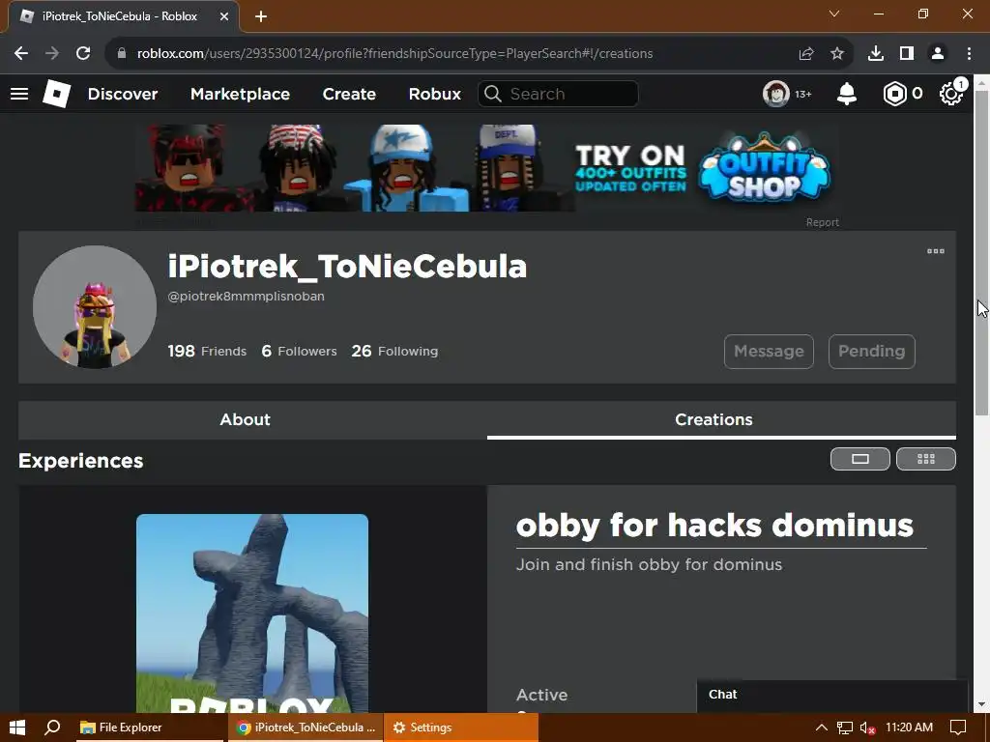This screenshot has height=742, width=990.
Task: Click the @piotrek8mmmplisnoban username text
Action: point(247,296)
